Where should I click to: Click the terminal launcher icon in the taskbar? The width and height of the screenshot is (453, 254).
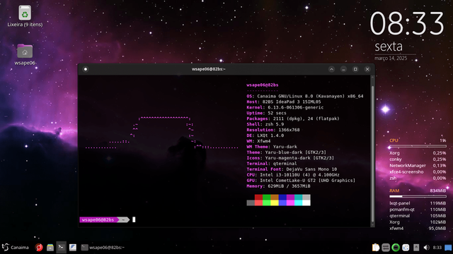pyautogui.click(x=62, y=247)
